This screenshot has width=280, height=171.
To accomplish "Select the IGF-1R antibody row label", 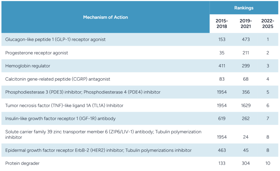I will pyautogui.click(x=60, y=119).
